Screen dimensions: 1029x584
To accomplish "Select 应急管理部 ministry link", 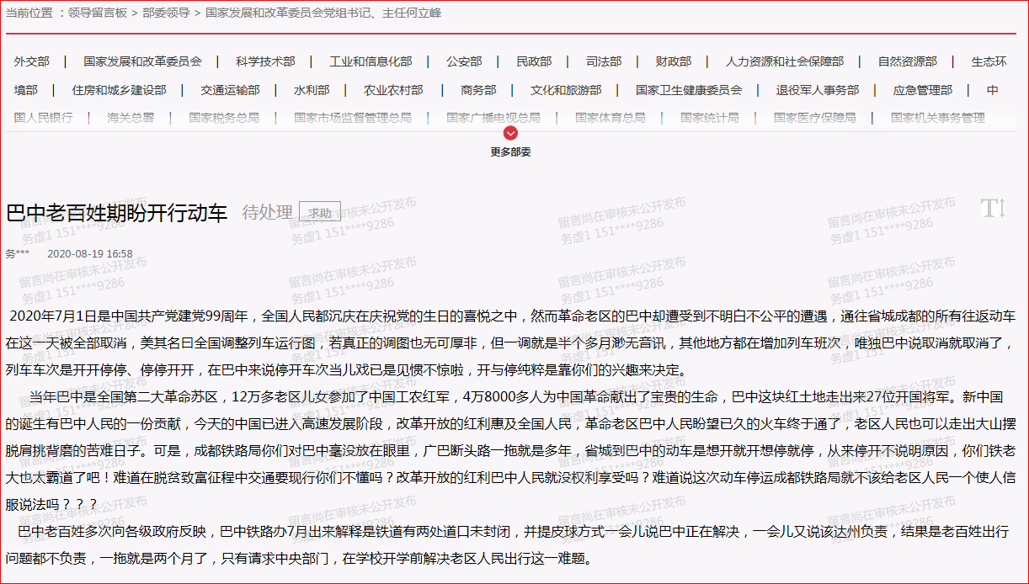I will pyautogui.click(x=923, y=90).
